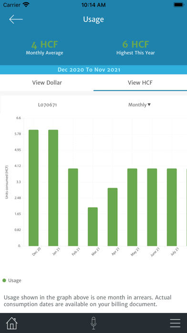The height and width of the screenshot is (333, 187).
Task: Tap the July 21 usage bar
Action: pos(172,207)
